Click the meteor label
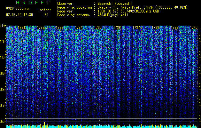This screenshot has height=128, width=201. (45, 10)
